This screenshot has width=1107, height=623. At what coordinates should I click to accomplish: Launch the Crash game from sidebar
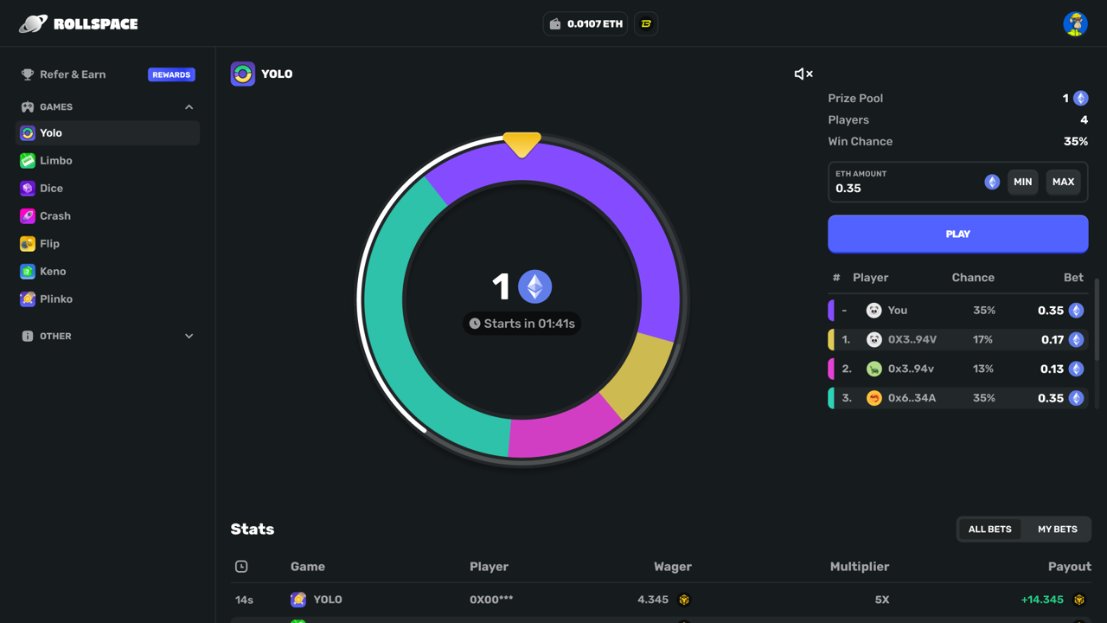pos(54,216)
